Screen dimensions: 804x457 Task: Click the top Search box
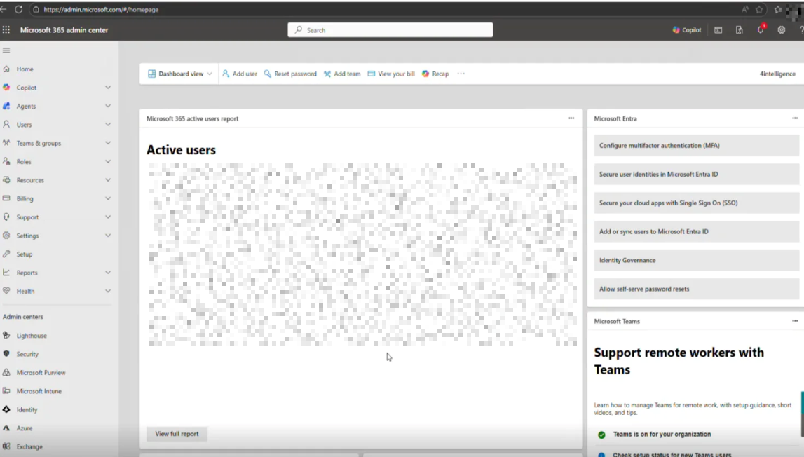390,29
